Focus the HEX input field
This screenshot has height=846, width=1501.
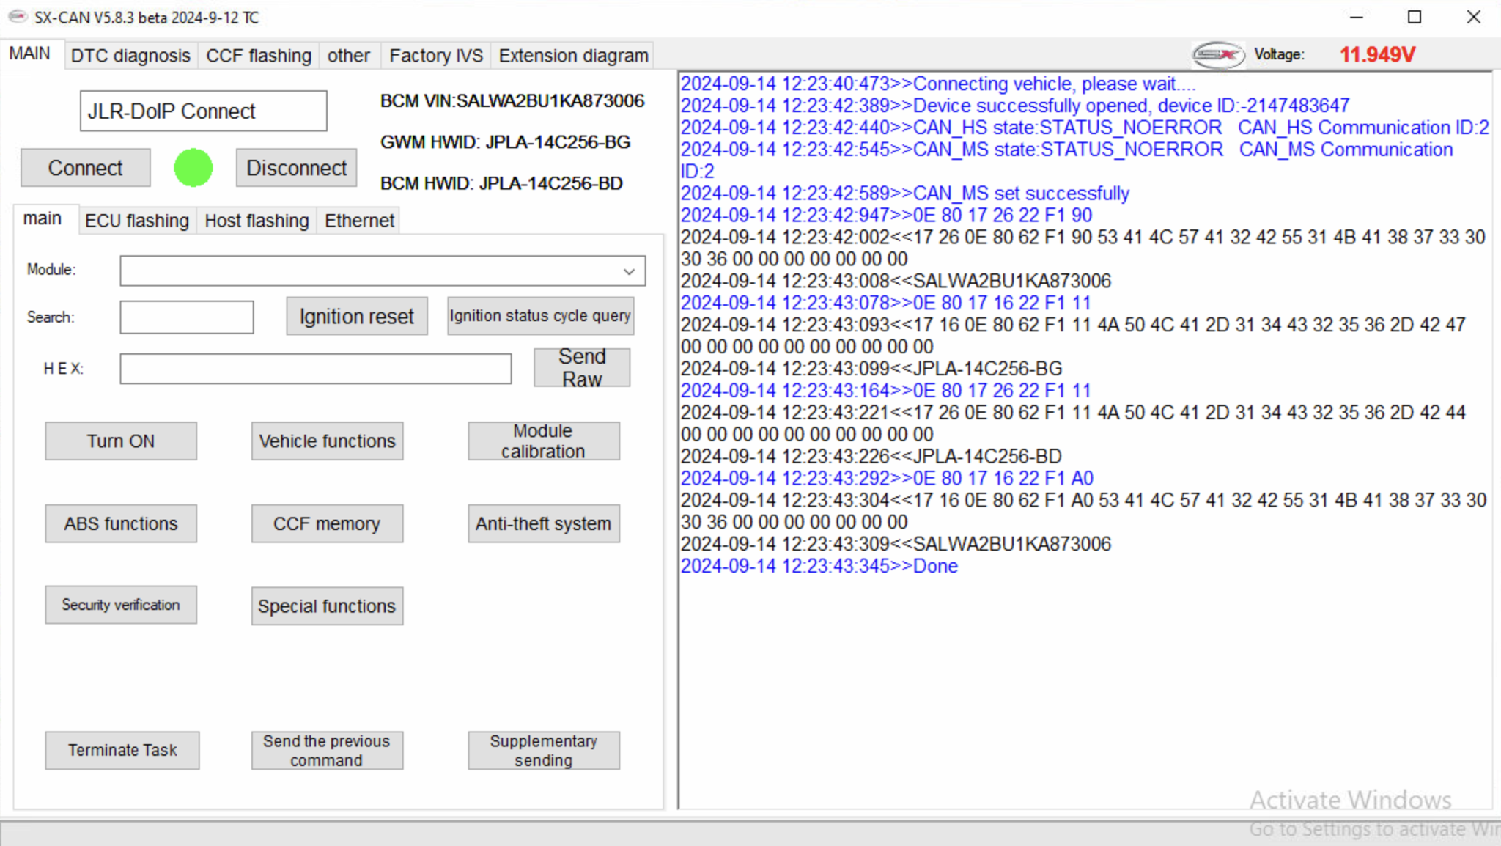coord(316,369)
